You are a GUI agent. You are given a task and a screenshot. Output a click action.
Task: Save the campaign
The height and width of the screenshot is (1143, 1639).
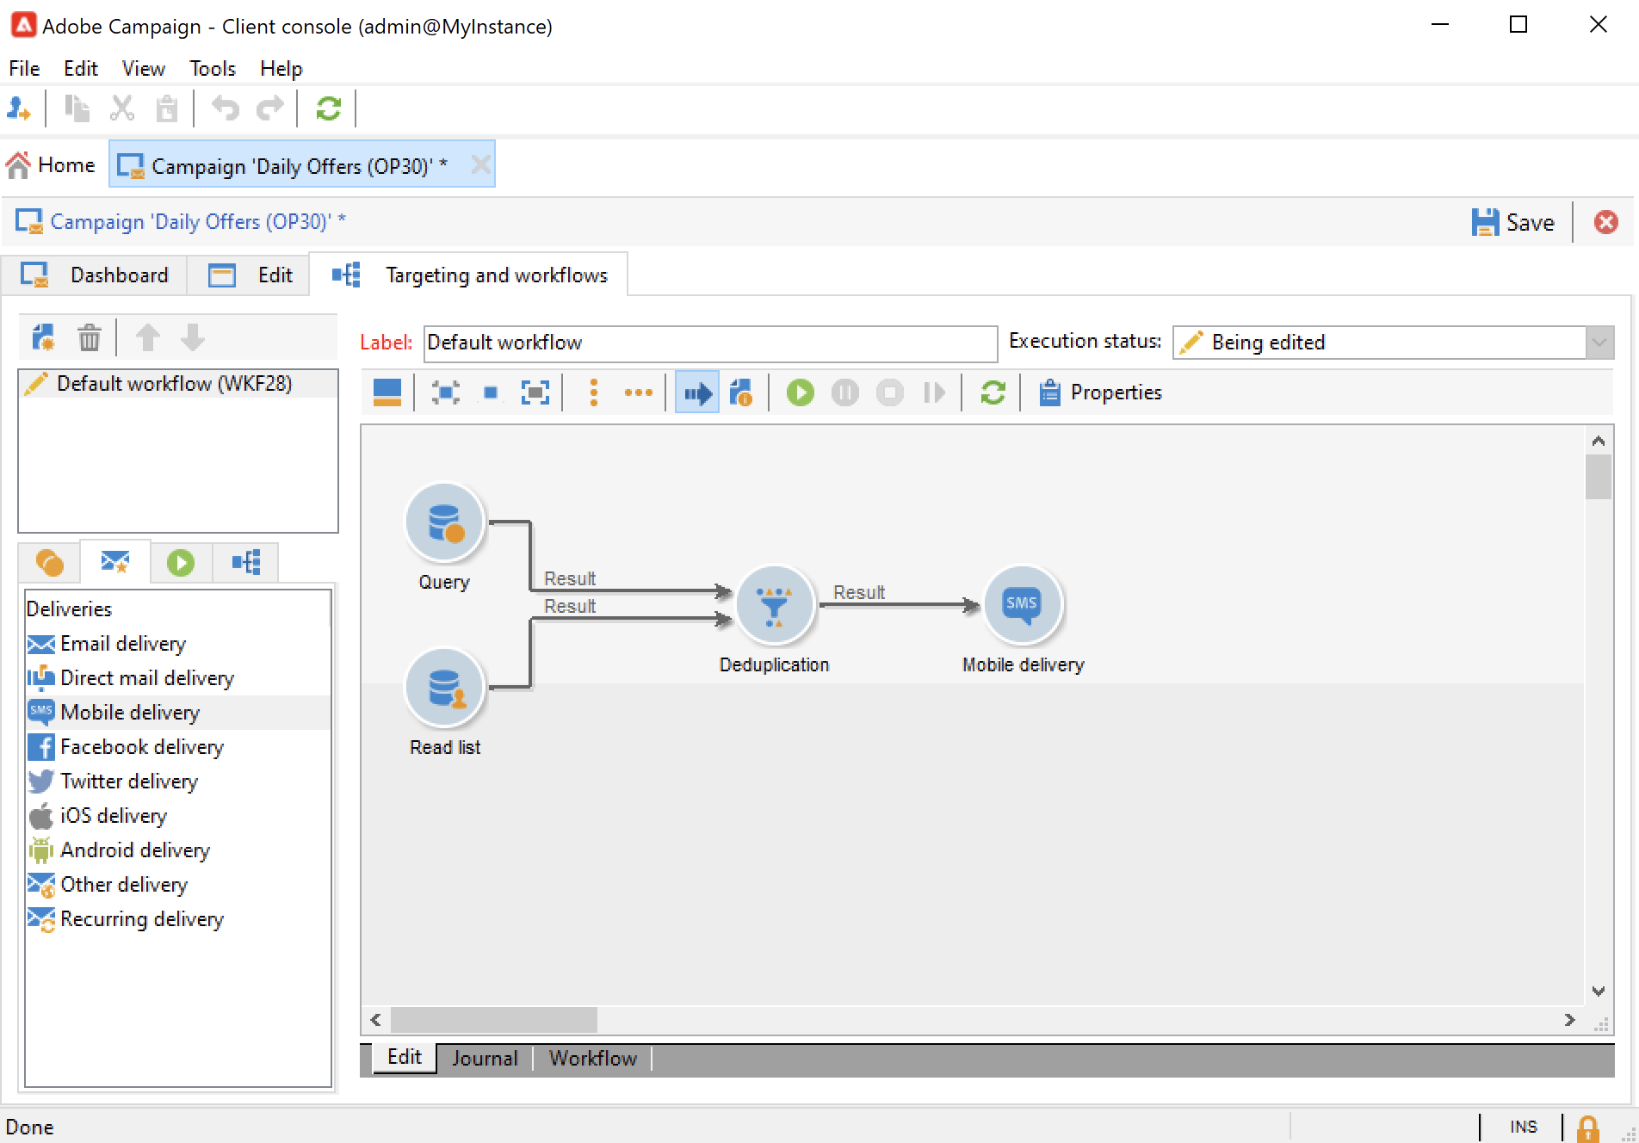pyautogui.click(x=1513, y=223)
